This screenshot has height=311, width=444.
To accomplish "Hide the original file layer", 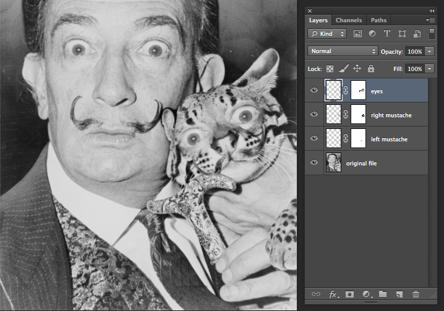I will point(314,163).
